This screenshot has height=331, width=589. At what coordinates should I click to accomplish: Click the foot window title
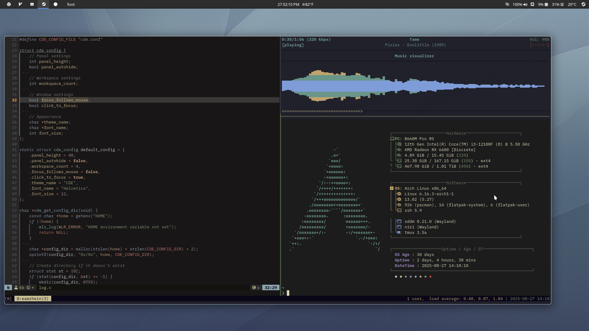coord(71,4)
